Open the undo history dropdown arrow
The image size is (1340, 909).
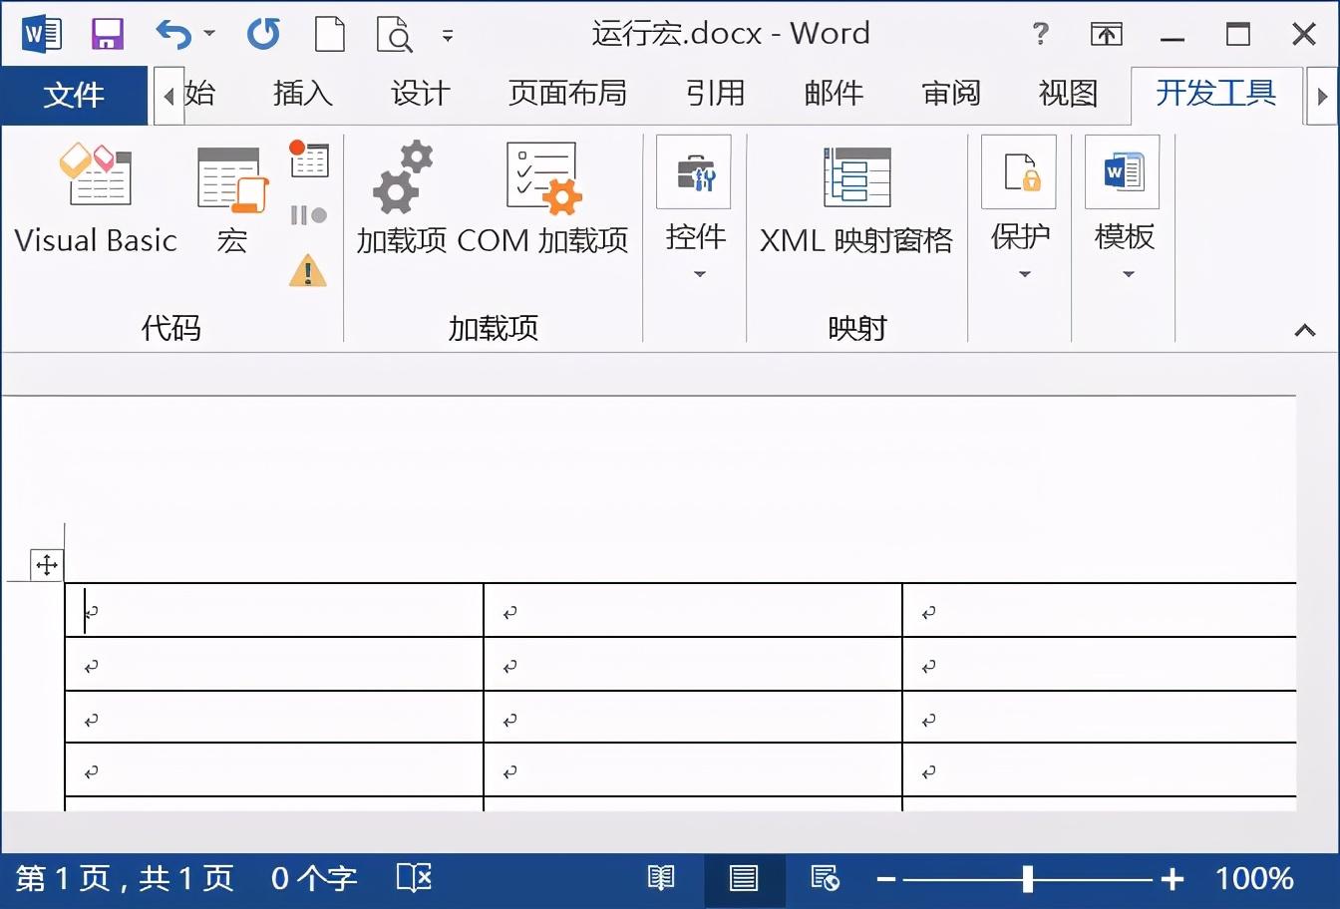209,34
